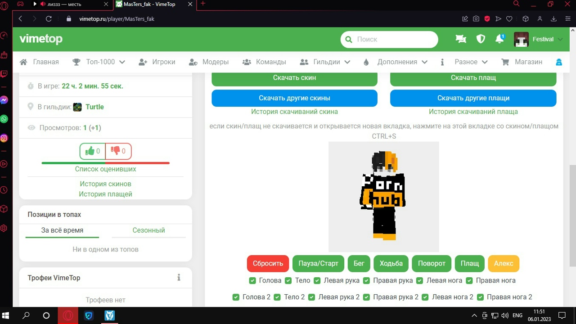Screen dimensions: 576x324
Task: Click the info icon beside Трофеи VimeTop
Action: pyautogui.click(x=179, y=278)
